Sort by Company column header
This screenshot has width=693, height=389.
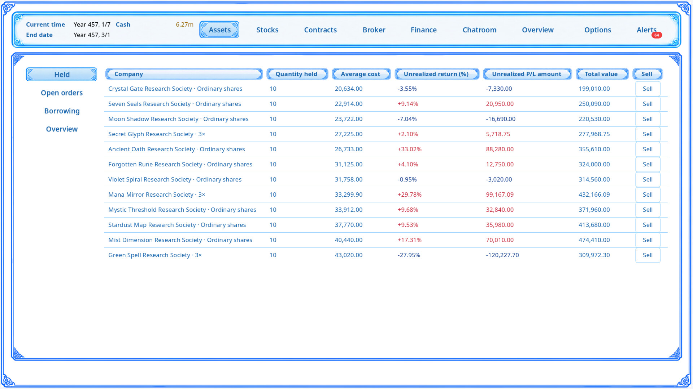184,74
